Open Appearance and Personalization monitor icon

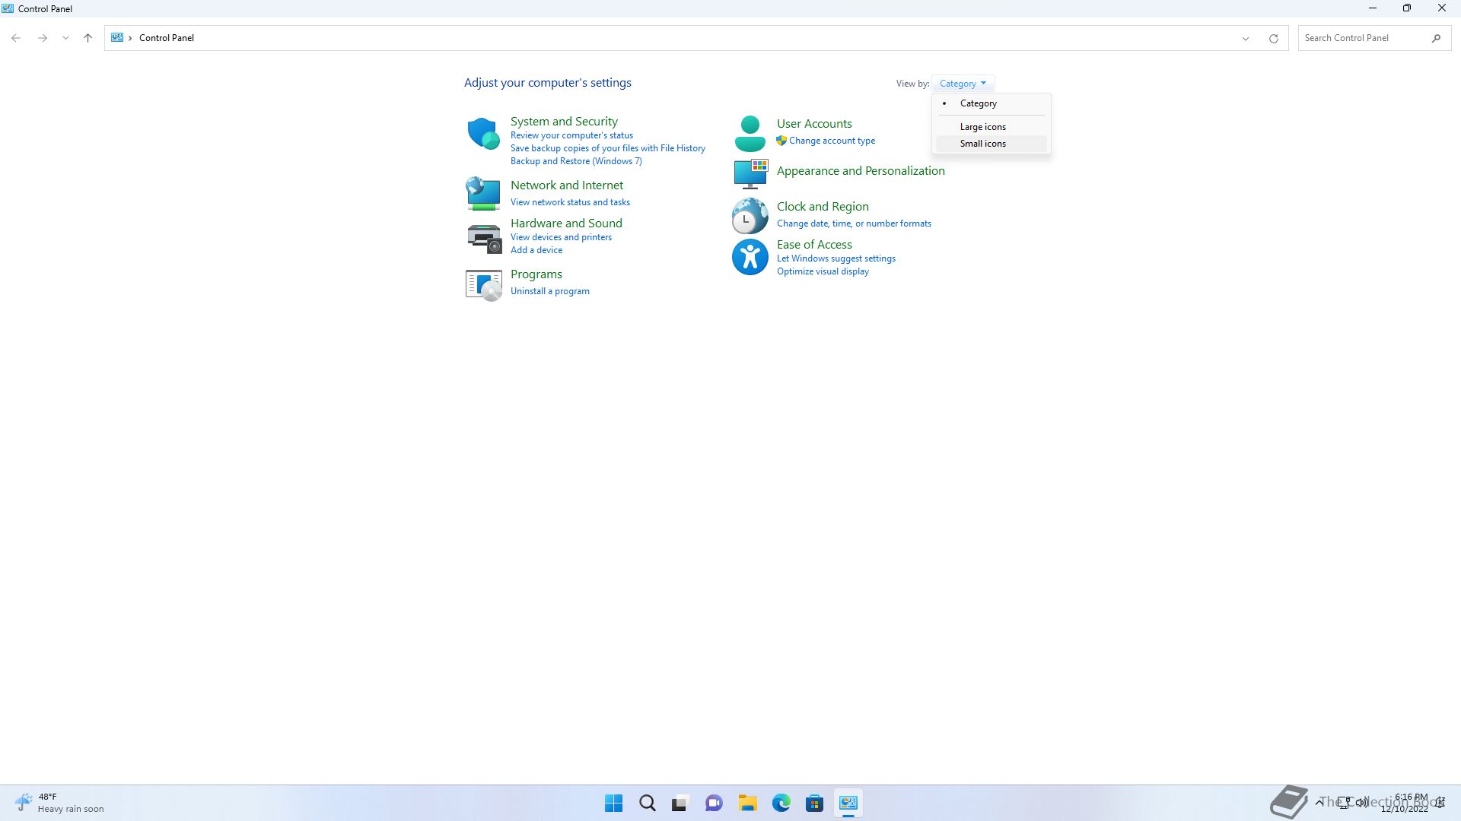pyautogui.click(x=750, y=173)
